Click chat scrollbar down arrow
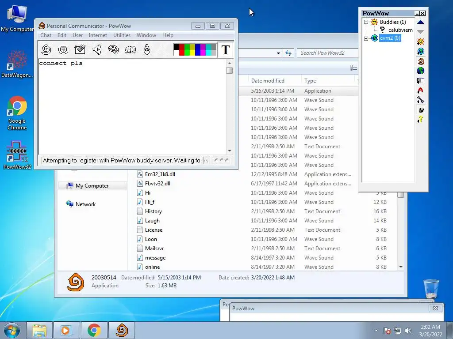The width and height of the screenshot is (453, 339). 230,151
